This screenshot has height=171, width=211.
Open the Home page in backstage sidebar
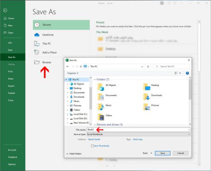click(x=9, y=18)
